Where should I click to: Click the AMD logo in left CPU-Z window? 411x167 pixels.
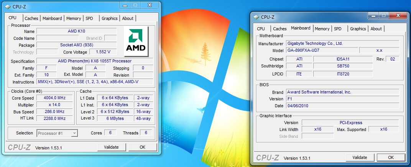136,41
